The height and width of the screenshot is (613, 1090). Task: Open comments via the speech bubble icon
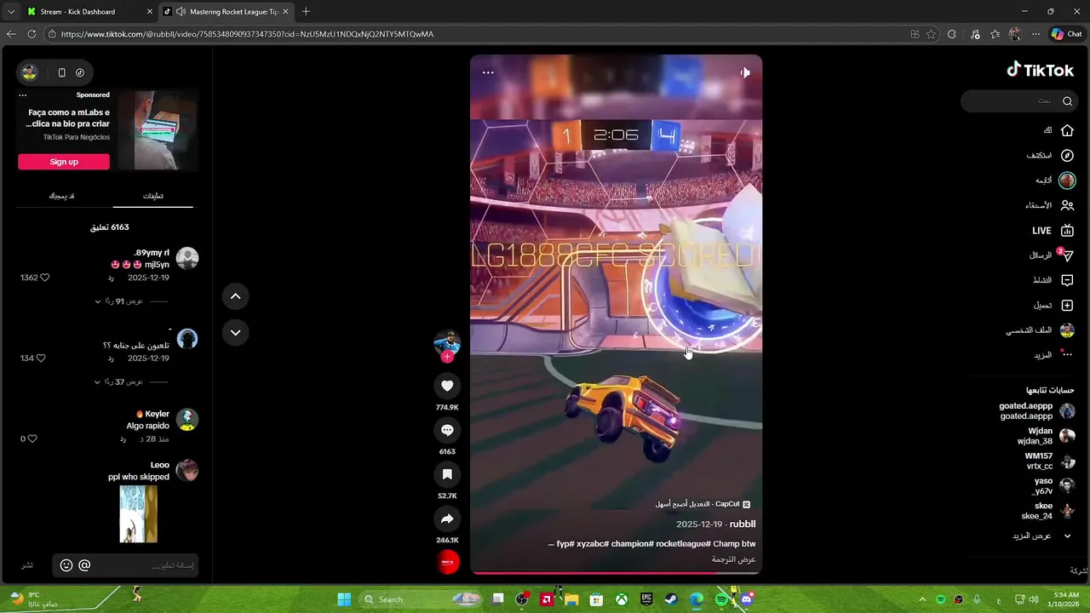[x=447, y=430]
